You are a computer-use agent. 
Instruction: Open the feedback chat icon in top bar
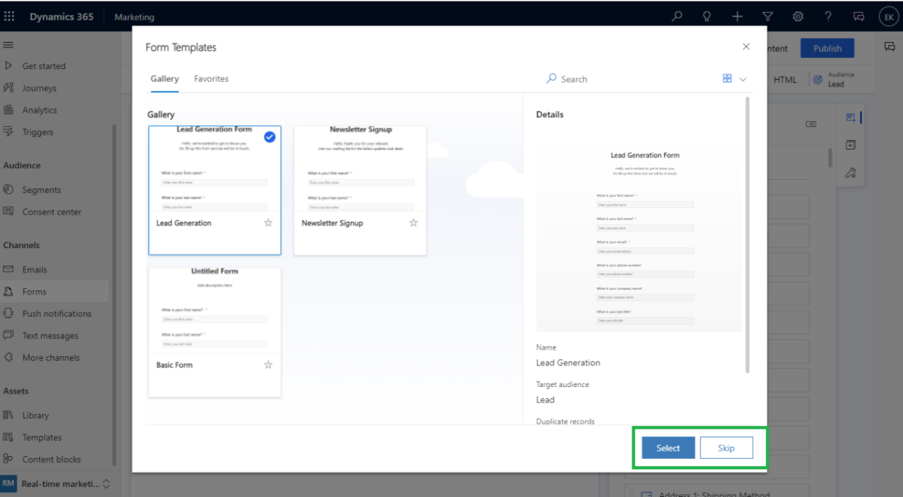pyautogui.click(x=859, y=16)
